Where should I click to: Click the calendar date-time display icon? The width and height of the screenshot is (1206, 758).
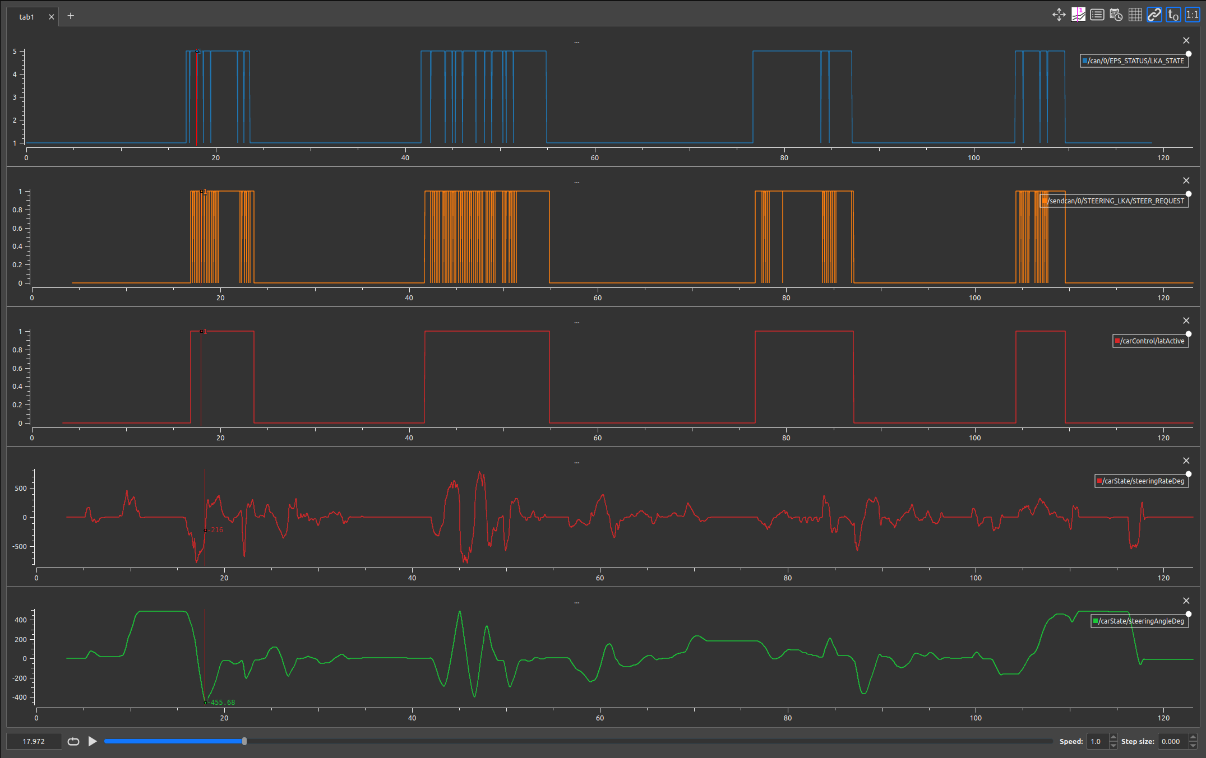(x=1116, y=15)
